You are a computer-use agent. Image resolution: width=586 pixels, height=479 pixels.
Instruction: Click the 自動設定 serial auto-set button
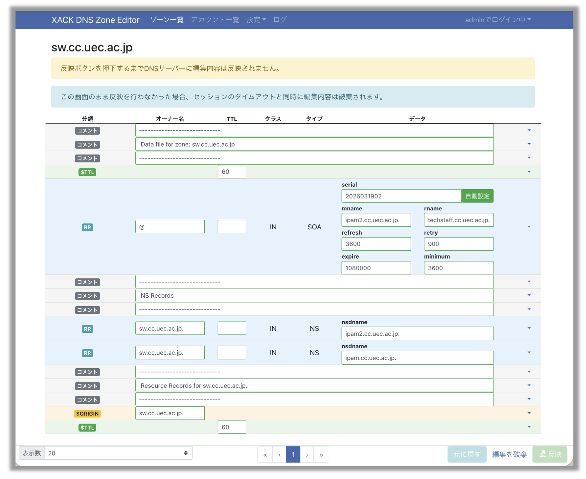tap(477, 196)
